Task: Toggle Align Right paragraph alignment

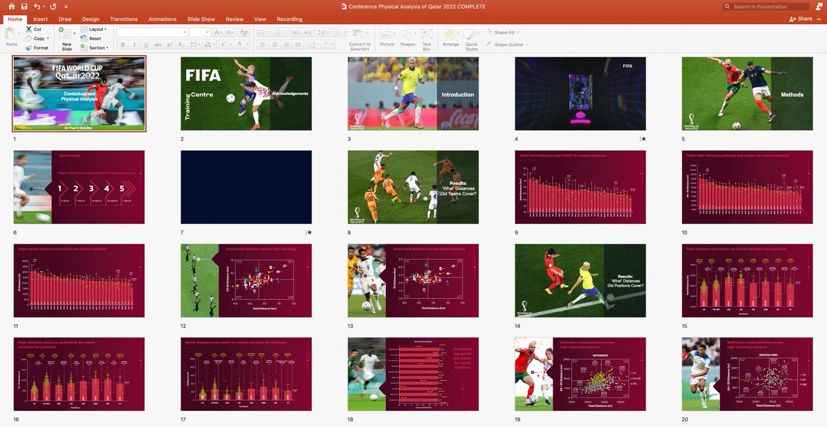Action: (x=286, y=45)
